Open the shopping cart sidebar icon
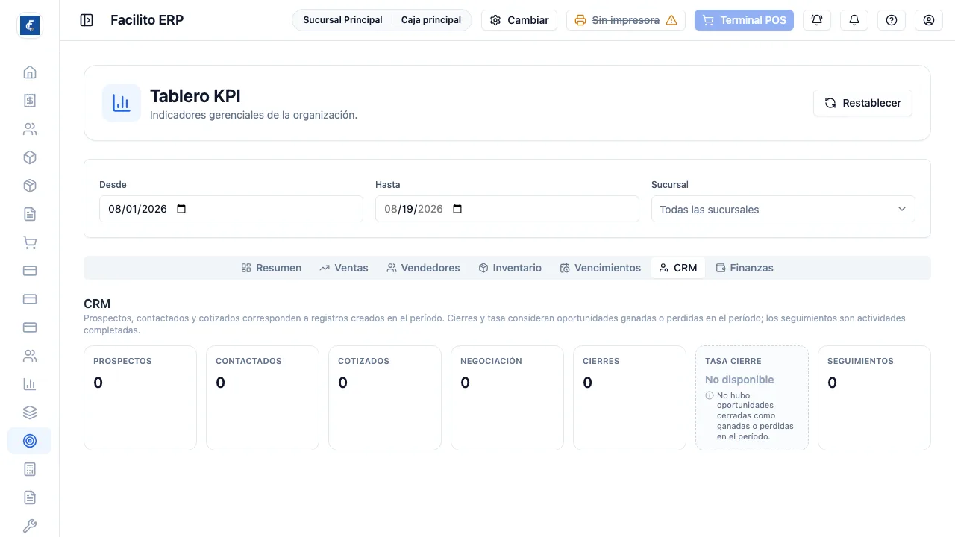The height and width of the screenshot is (537, 955). click(30, 242)
